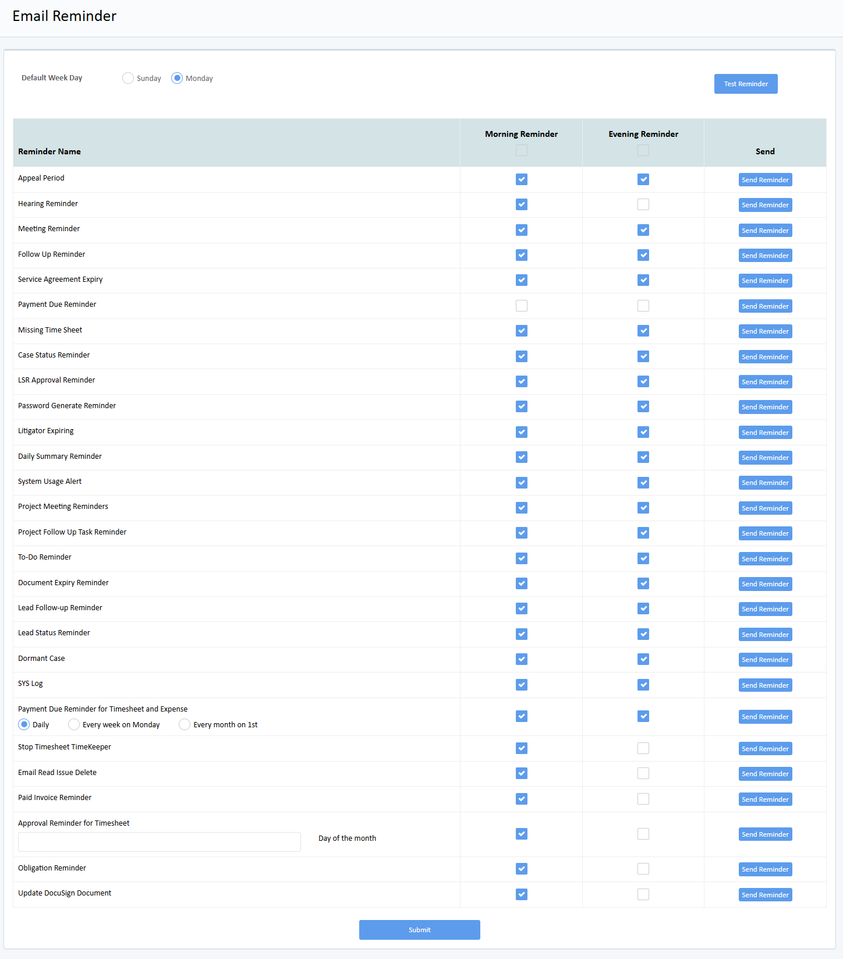Send Reminder for Meeting Reminder row

pyautogui.click(x=765, y=231)
